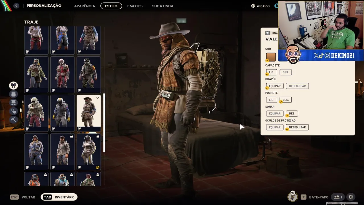The height and width of the screenshot is (205, 364).
Task: Open the BATE-PAPO chat
Action: pos(318,197)
